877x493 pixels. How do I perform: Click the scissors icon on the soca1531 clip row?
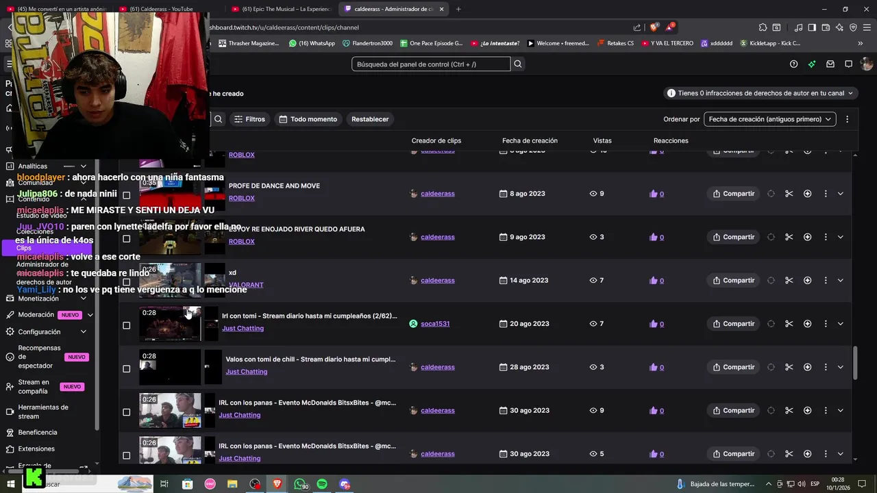click(789, 324)
